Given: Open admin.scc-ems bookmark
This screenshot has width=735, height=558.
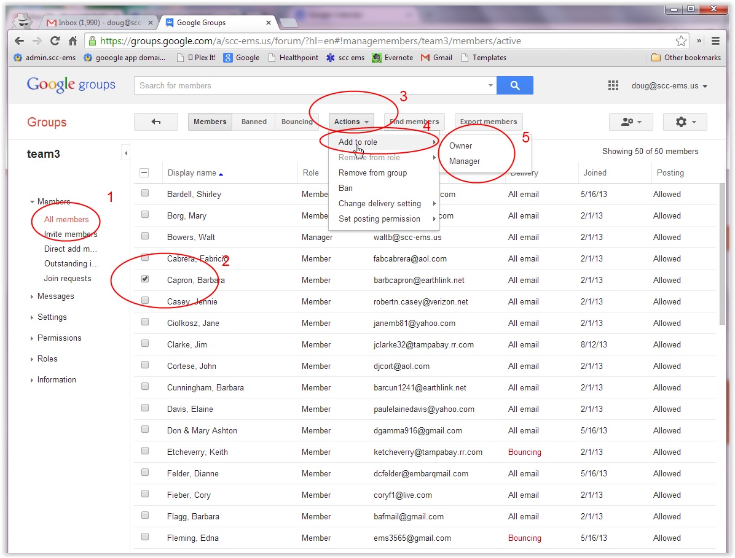Looking at the screenshot, I should 45,58.
